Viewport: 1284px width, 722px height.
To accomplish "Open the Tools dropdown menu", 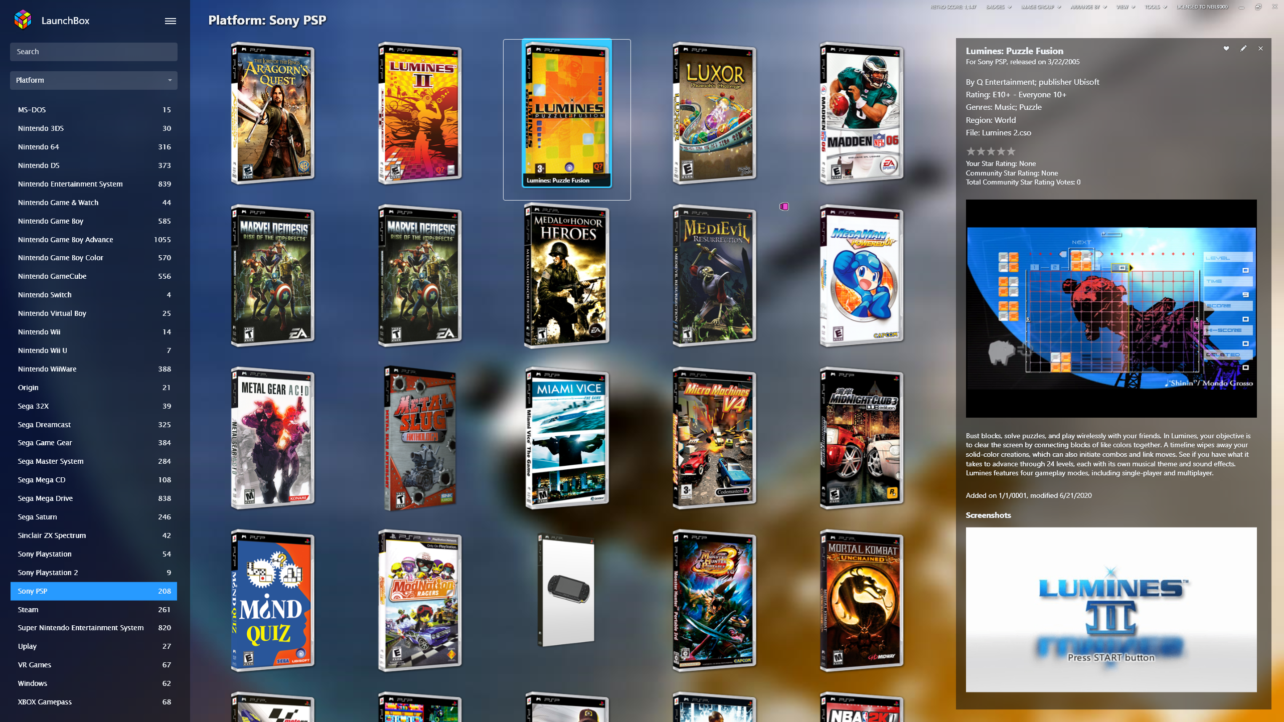I will (1156, 7).
